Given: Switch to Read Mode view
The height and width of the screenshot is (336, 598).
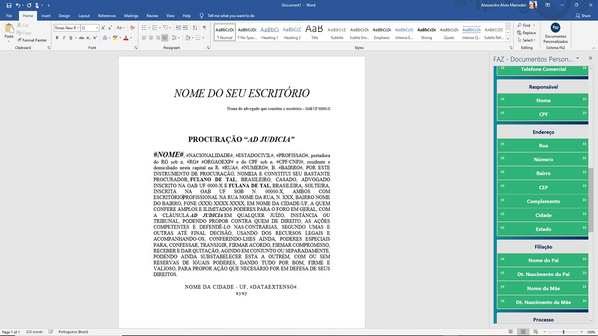Looking at the screenshot, I should [511, 332].
